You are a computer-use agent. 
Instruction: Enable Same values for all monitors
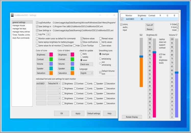(x=37, y=45)
